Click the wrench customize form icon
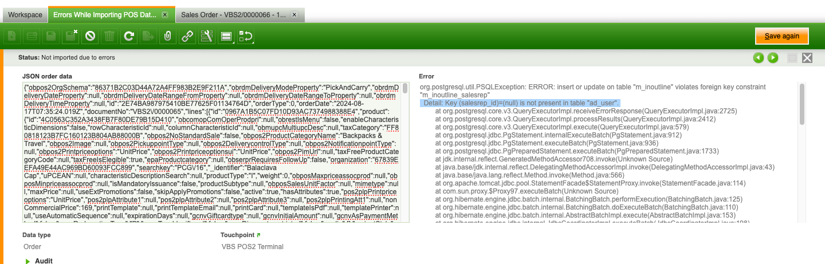Image resolution: width=825 pixels, height=264 pixels. coord(206,37)
